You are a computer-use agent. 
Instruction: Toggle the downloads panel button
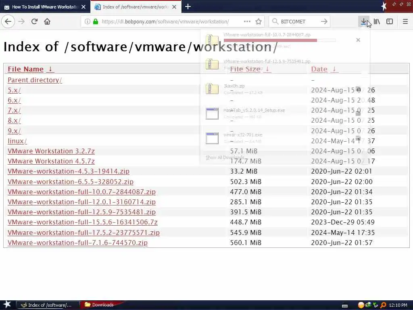pyautogui.click(x=363, y=21)
